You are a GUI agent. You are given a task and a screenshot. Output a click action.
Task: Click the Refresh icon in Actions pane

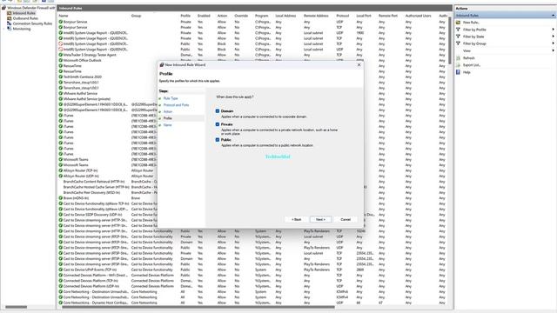459,58
